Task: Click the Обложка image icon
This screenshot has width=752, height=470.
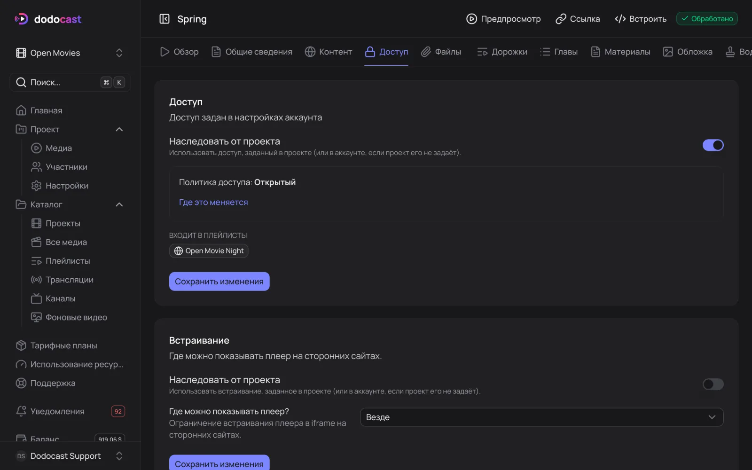Action: [x=668, y=52]
